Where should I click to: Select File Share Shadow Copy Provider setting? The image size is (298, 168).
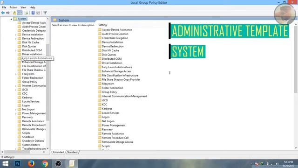tap(121, 80)
